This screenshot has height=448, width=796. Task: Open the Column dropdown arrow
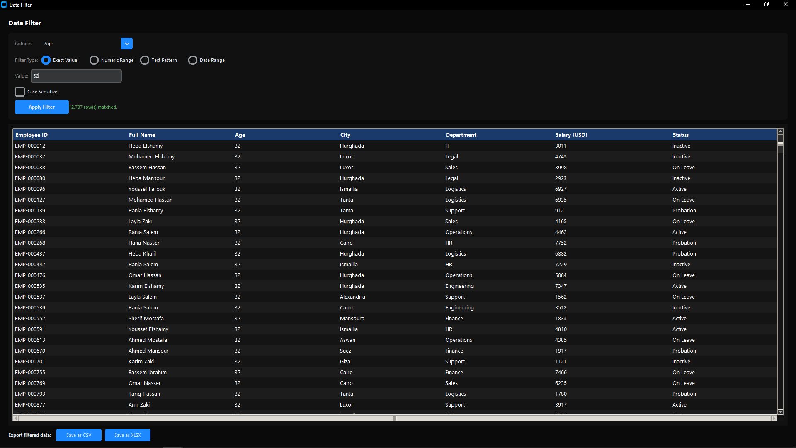tap(127, 44)
